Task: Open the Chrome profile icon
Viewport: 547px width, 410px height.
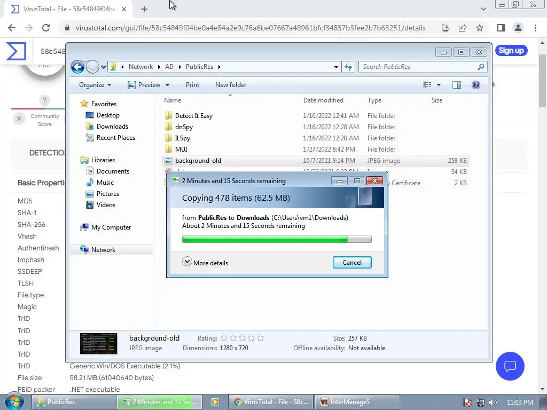Action: coord(518,28)
